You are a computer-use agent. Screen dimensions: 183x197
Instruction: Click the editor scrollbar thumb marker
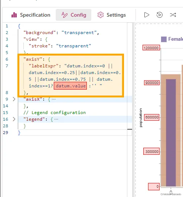click(x=130, y=129)
